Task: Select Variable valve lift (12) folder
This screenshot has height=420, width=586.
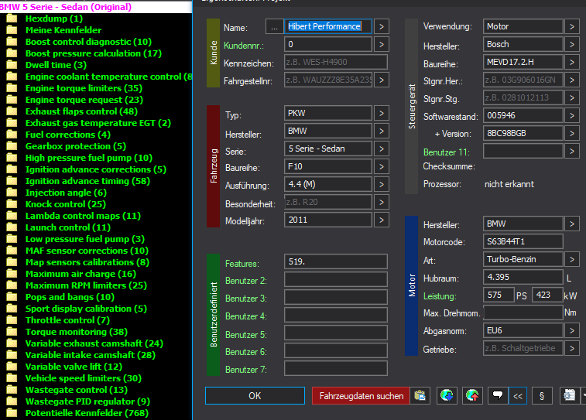Action: (74, 366)
